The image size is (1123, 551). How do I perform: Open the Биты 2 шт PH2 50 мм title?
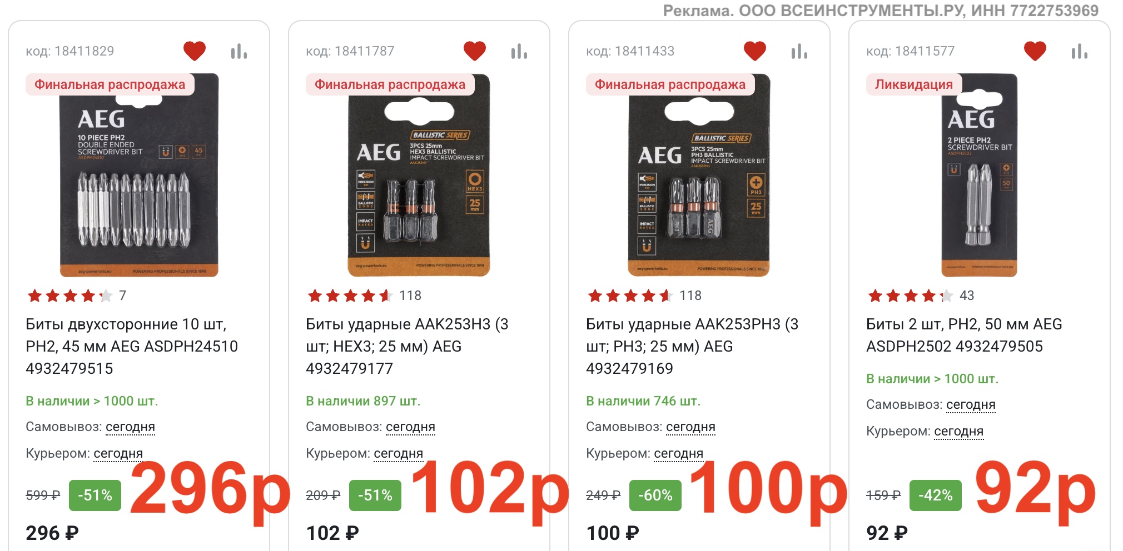[964, 335]
